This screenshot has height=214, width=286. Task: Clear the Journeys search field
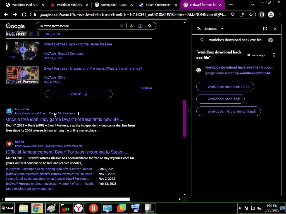pyautogui.click(x=270, y=40)
